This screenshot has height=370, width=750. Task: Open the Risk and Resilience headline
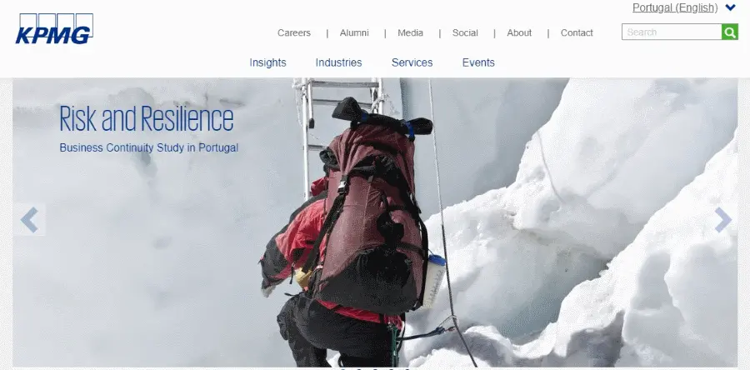[x=147, y=119]
